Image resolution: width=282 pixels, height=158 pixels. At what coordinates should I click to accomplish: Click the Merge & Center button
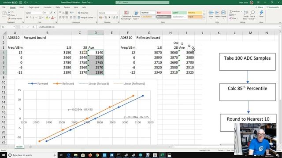(85, 18)
